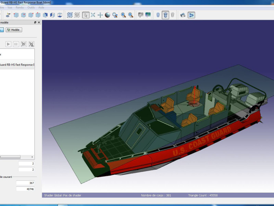Image resolution: width=274 pixels, height=206 pixels.
Task: Click the field showing 40746
Action: pos(25,189)
